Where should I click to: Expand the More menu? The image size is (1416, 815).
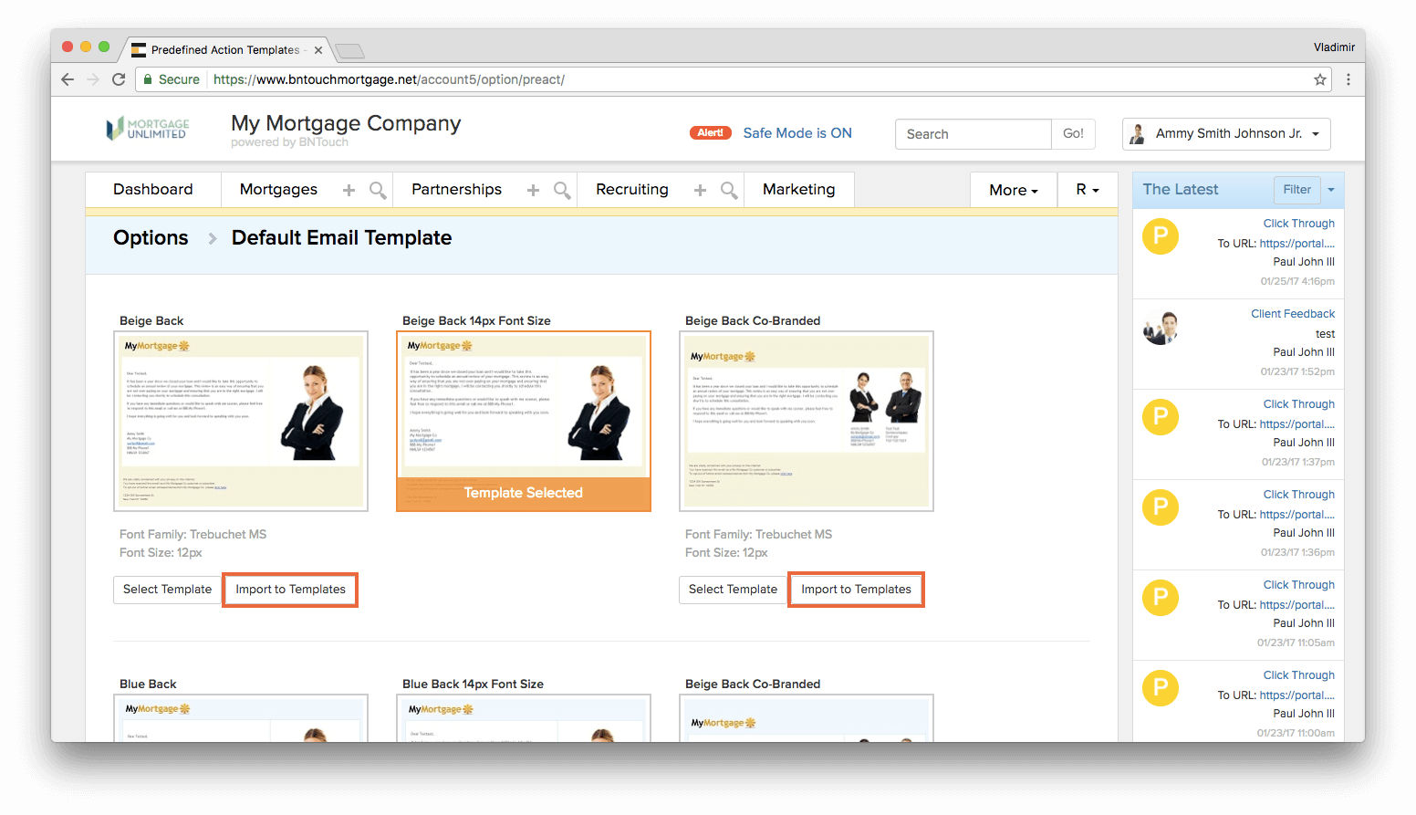[x=1014, y=190]
